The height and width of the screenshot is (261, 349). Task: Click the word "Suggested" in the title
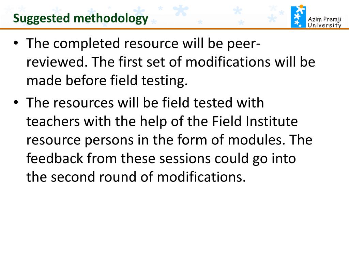click(x=42, y=19)
